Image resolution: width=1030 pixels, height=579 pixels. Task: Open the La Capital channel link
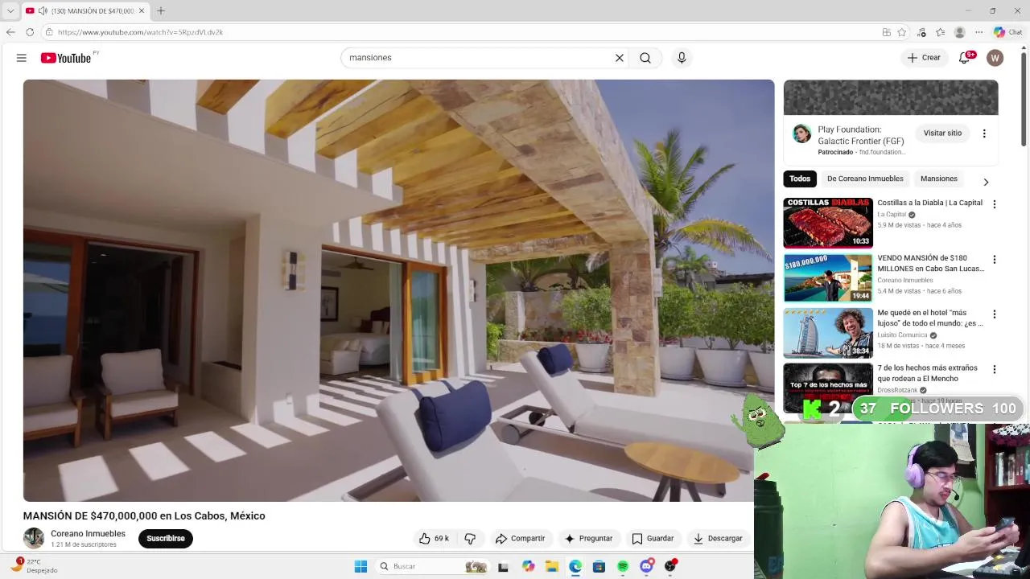[892, 215]
